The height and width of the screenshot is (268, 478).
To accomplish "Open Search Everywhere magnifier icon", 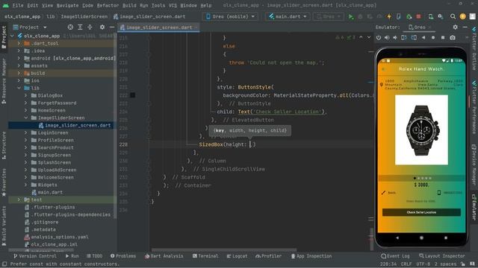I will (453, 16).
